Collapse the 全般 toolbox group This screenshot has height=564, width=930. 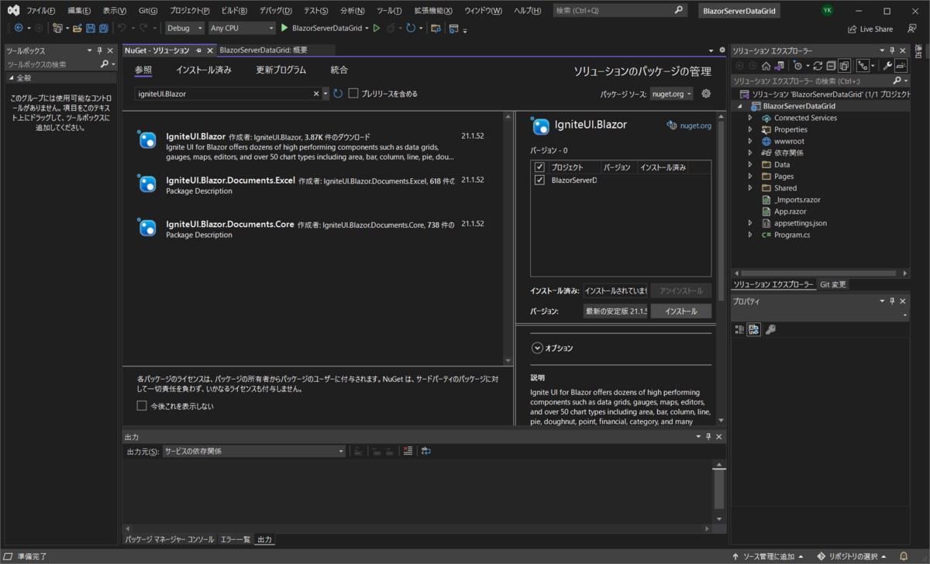pos(11,78)
